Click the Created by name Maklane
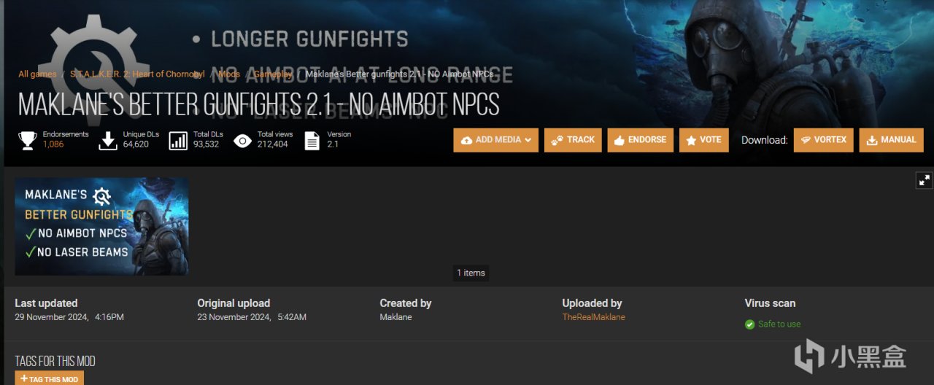This screenshot has height=385, width=934. pyautogui.click(x=394, y=317)
